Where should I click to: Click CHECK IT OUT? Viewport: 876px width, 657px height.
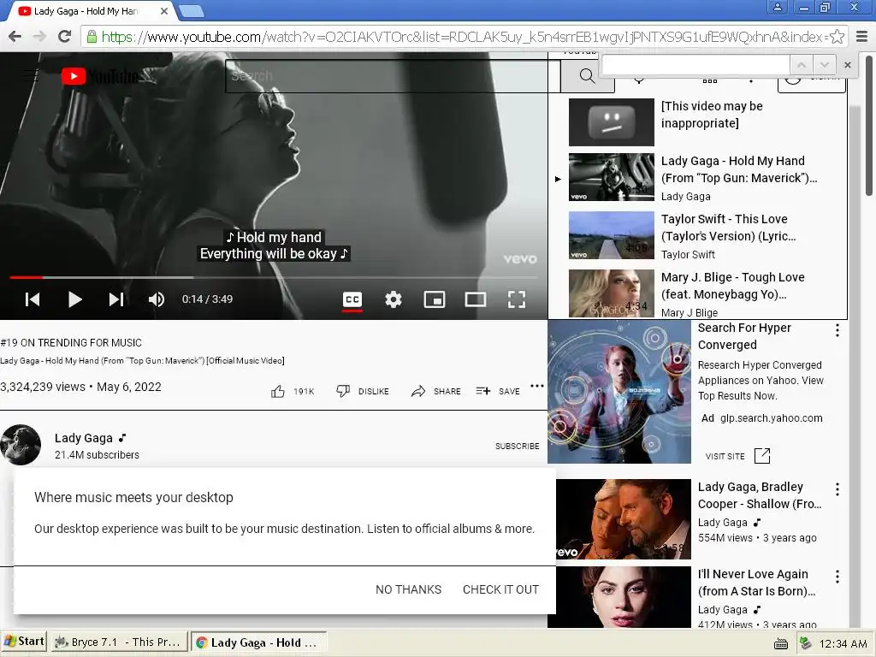pos(500,589)
